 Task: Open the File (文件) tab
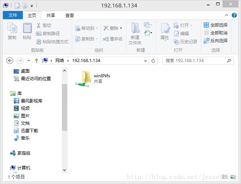pos(13,15)
